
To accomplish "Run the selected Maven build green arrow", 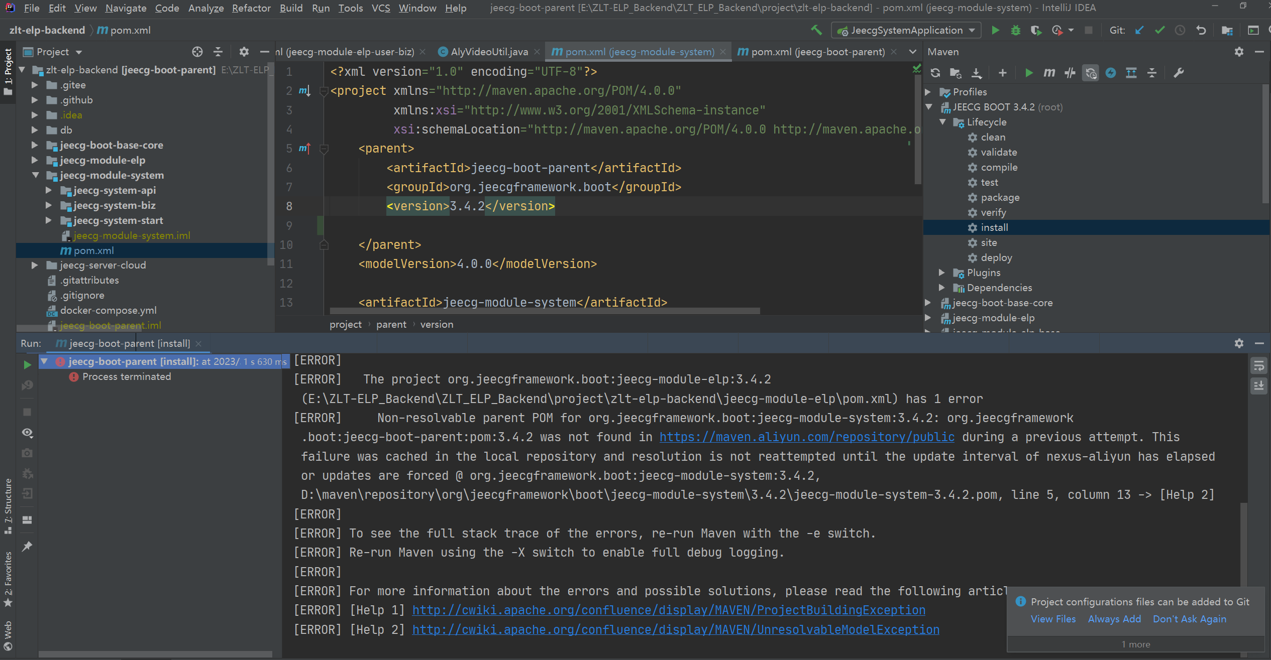I will [x=1028, y=73].
